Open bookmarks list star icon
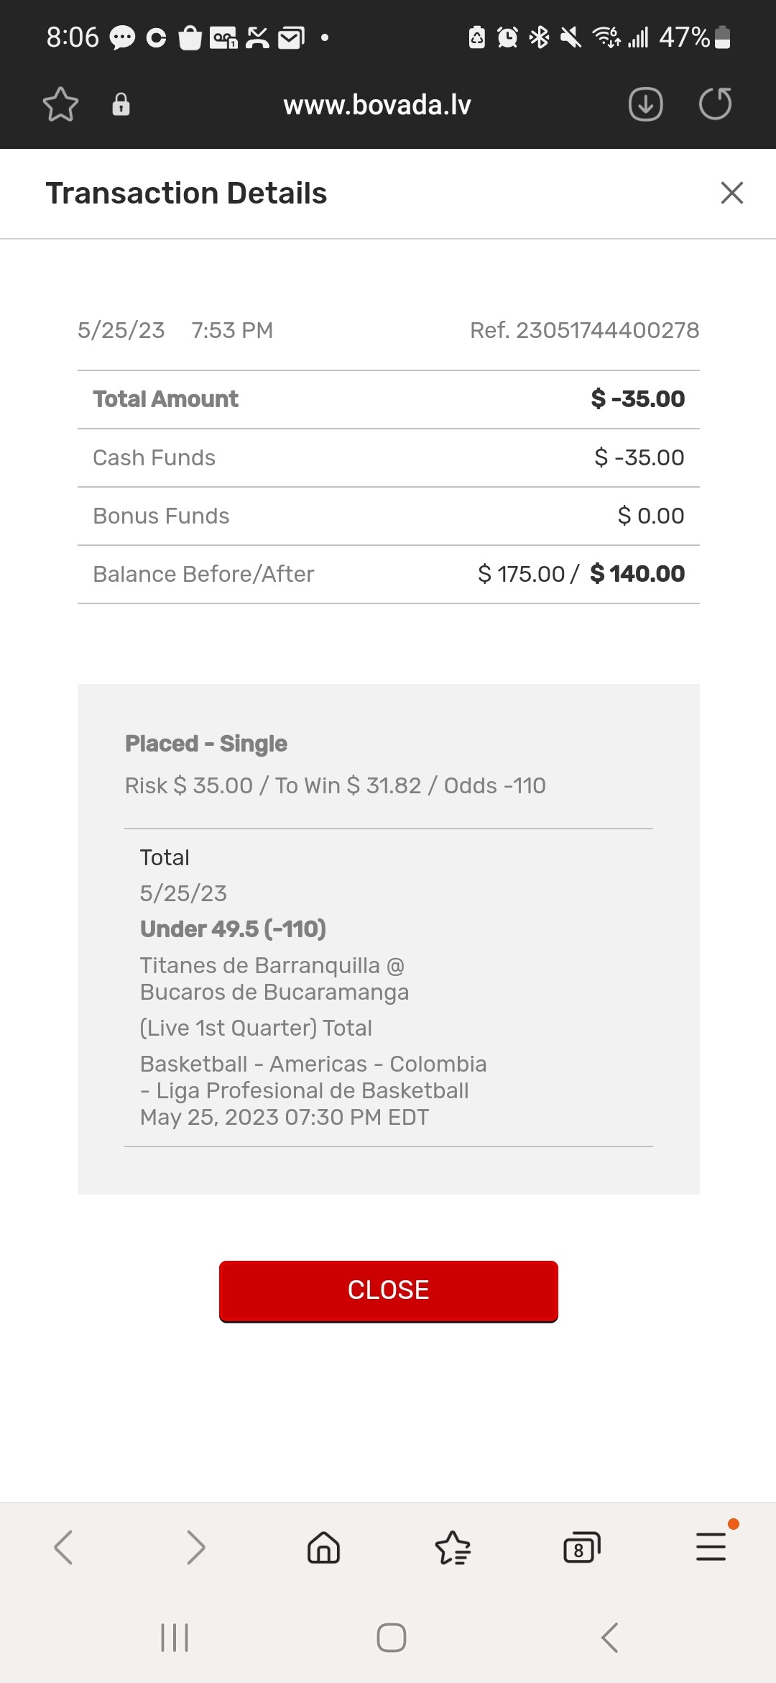 [x=453, y=1547]
